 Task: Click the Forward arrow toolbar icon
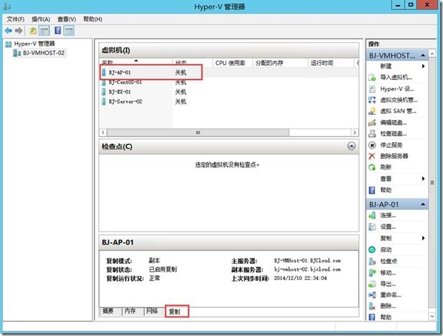point(19,30)
